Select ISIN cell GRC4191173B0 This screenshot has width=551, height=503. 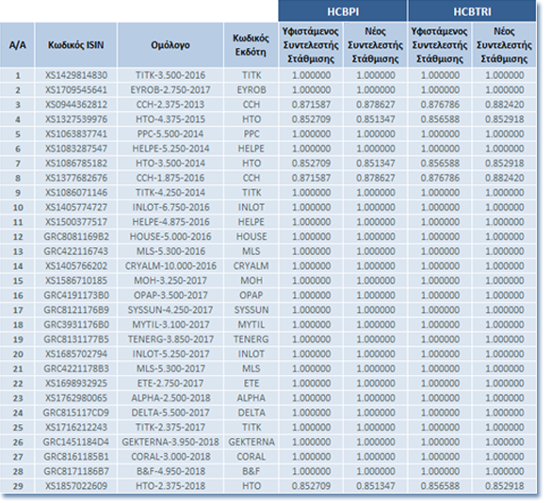point(76,295)
